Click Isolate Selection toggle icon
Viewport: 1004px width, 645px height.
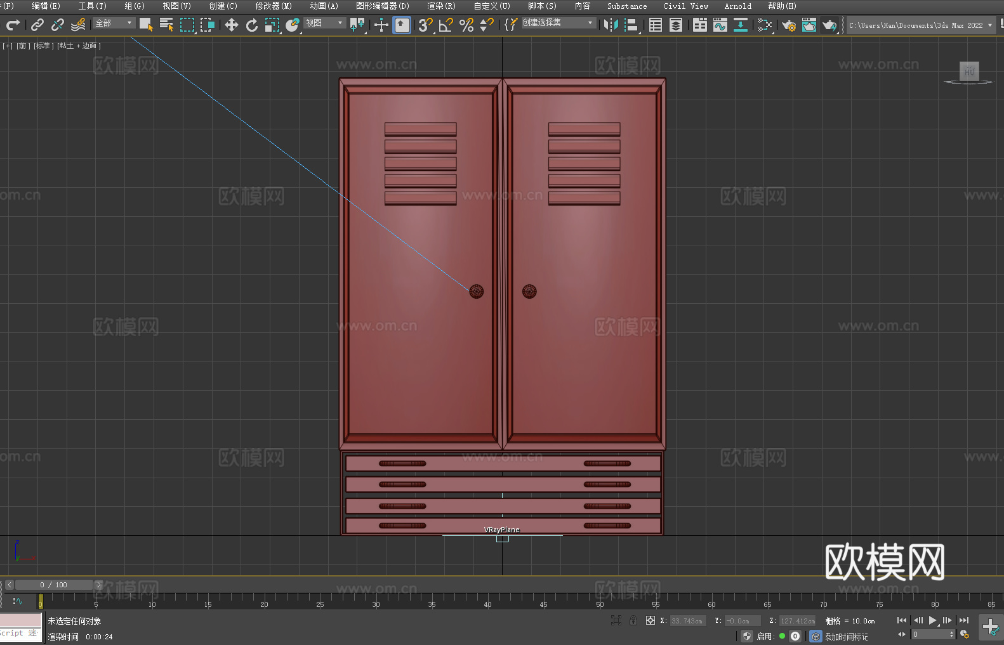tap(616, 620)
